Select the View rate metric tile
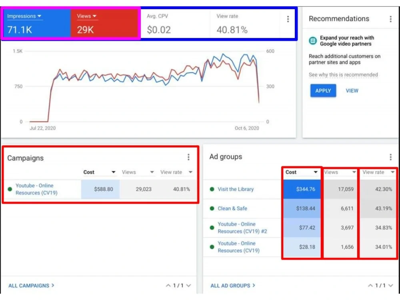Screen dimensions: 400x300 [245, 24]
